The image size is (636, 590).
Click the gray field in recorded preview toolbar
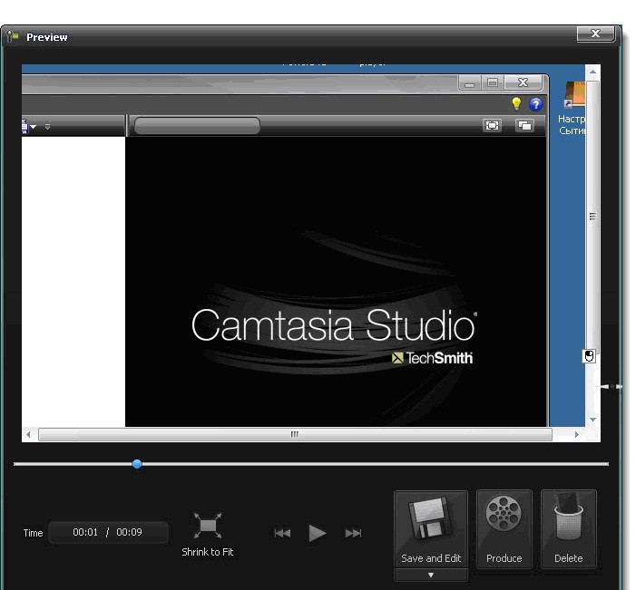point(197,126)
